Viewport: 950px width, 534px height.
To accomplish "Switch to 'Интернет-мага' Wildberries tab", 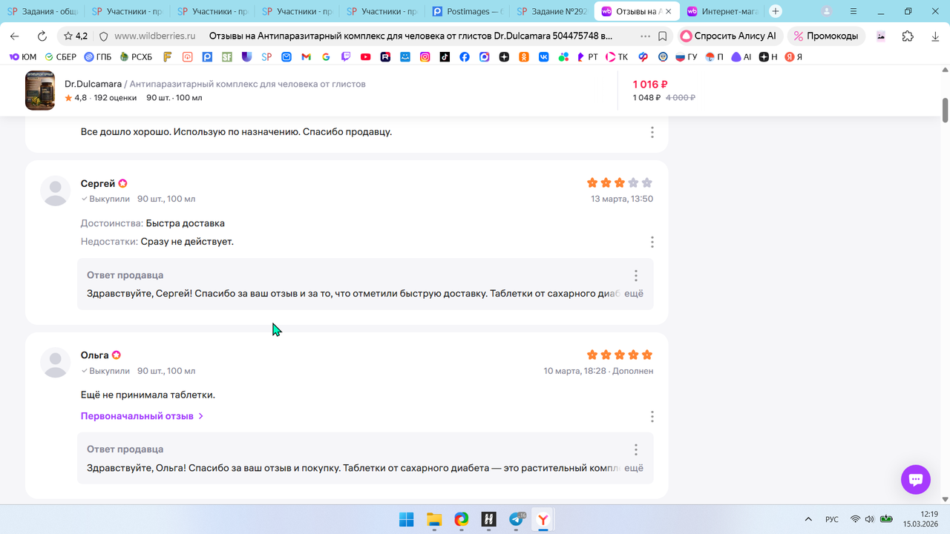I will pos(723,12).
